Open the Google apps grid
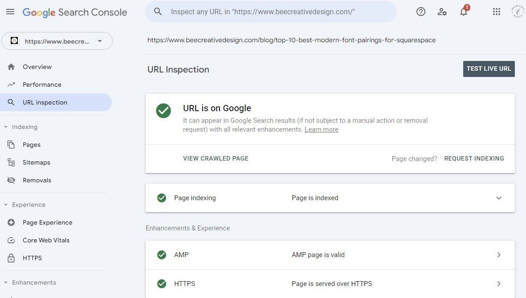The image size is (526, 298). click(497, 12)
